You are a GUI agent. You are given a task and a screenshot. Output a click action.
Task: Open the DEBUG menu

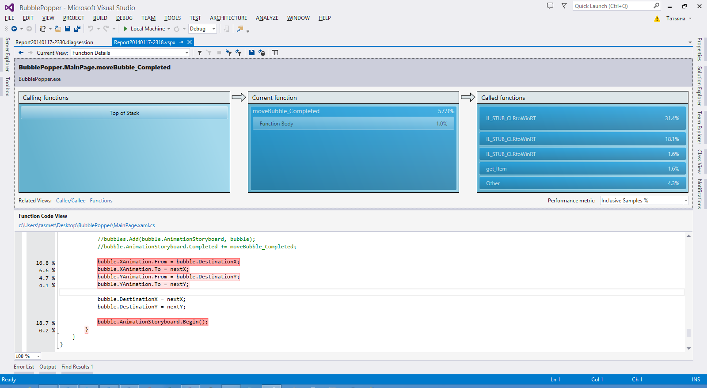(124, 18)
